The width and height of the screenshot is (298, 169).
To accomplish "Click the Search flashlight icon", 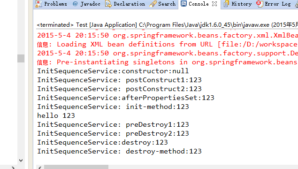I will point(153,4).
